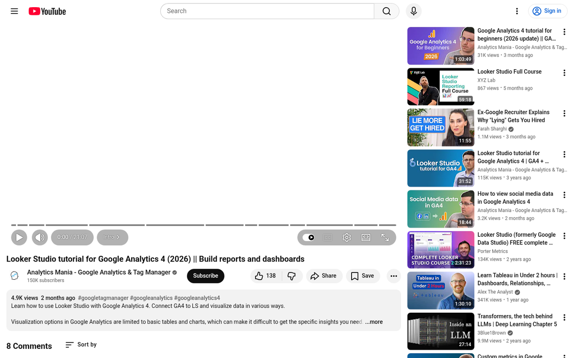Enter full screen mode
Viewport: 574px width, 358px height.
click(x=385, y=237)
